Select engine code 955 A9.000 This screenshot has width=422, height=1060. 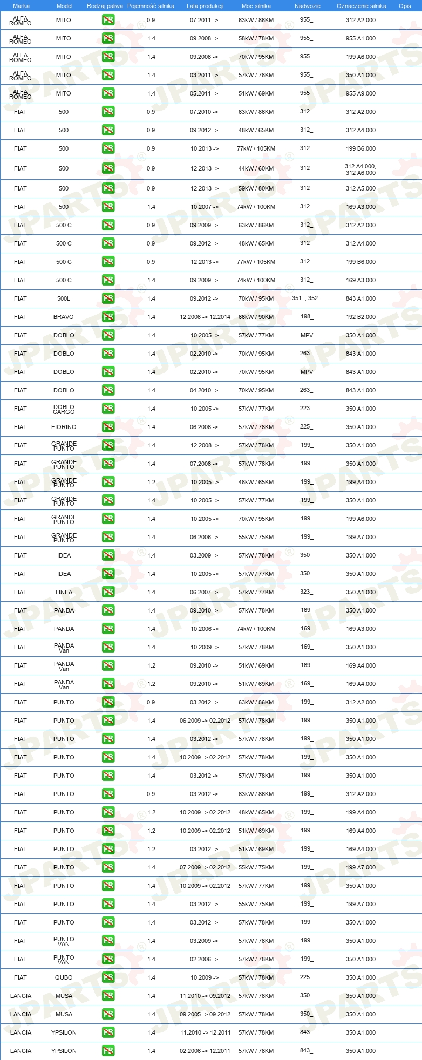[x=361, y=93]
